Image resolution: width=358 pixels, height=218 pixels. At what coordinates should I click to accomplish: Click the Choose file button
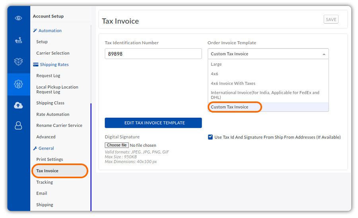[117, 145]
